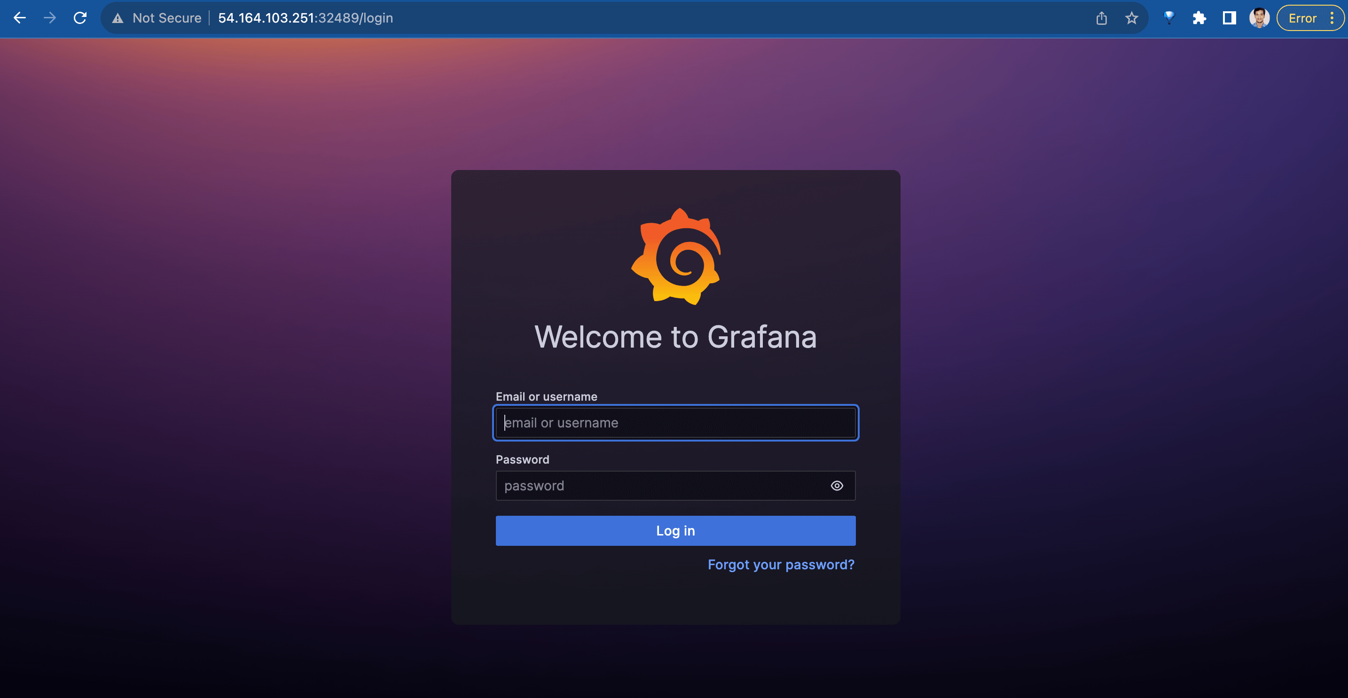Viewport: 1348px width, 698px height.
Task: Bookmark the page with the star icon
Action: click(1131, 18)
